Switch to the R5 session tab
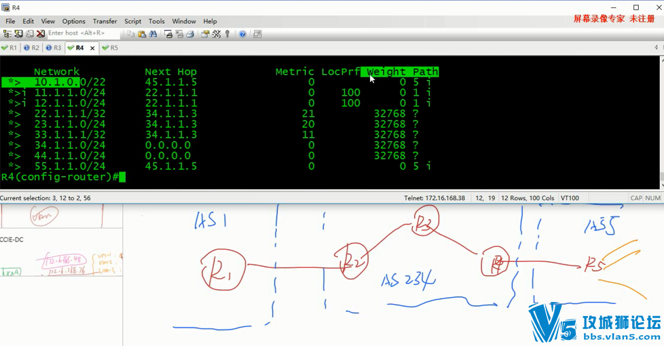664x346 pixels. [x=111, y=47]
